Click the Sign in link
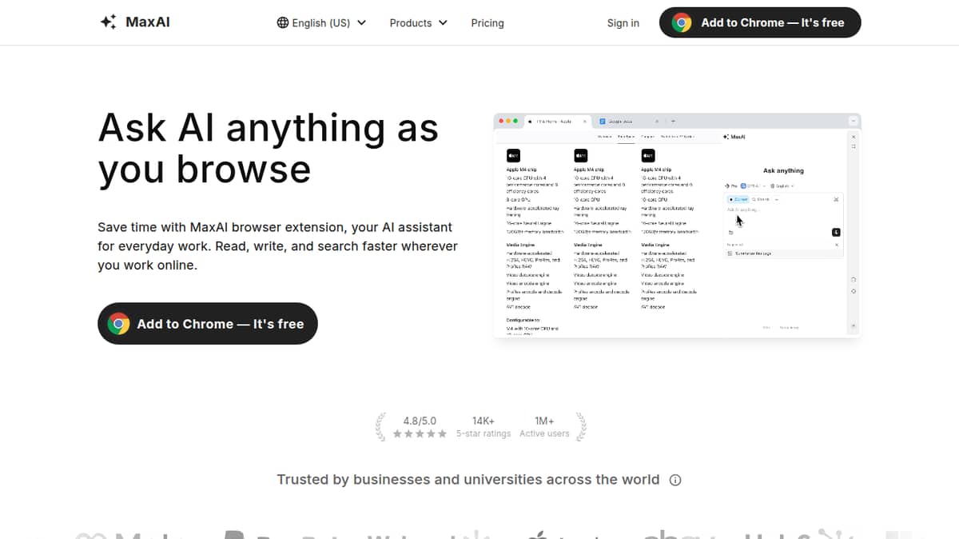 [x=623, y=23]
